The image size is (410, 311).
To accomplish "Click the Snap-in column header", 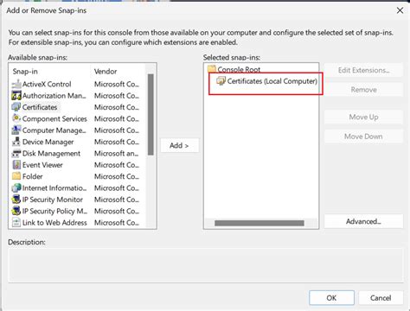I will point(25,72).
